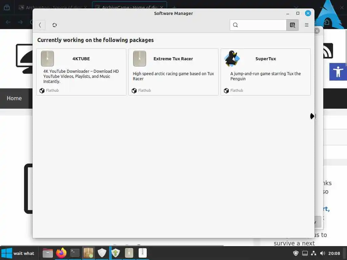The image size is (347, 260).
Task: Click the gray shield taskbar icon
Action: [102, 253]
